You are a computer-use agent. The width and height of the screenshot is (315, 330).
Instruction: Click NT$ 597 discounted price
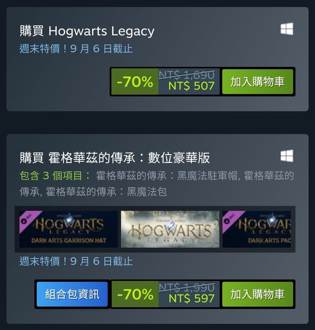pos(191,299)
